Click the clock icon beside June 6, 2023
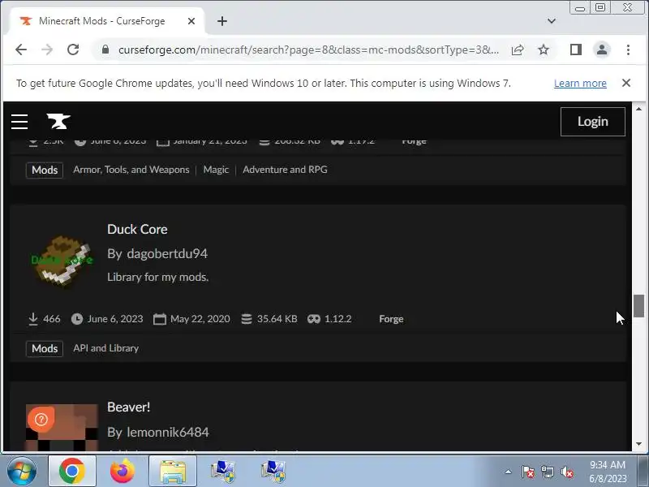649x487 pixels. (77, 319)
